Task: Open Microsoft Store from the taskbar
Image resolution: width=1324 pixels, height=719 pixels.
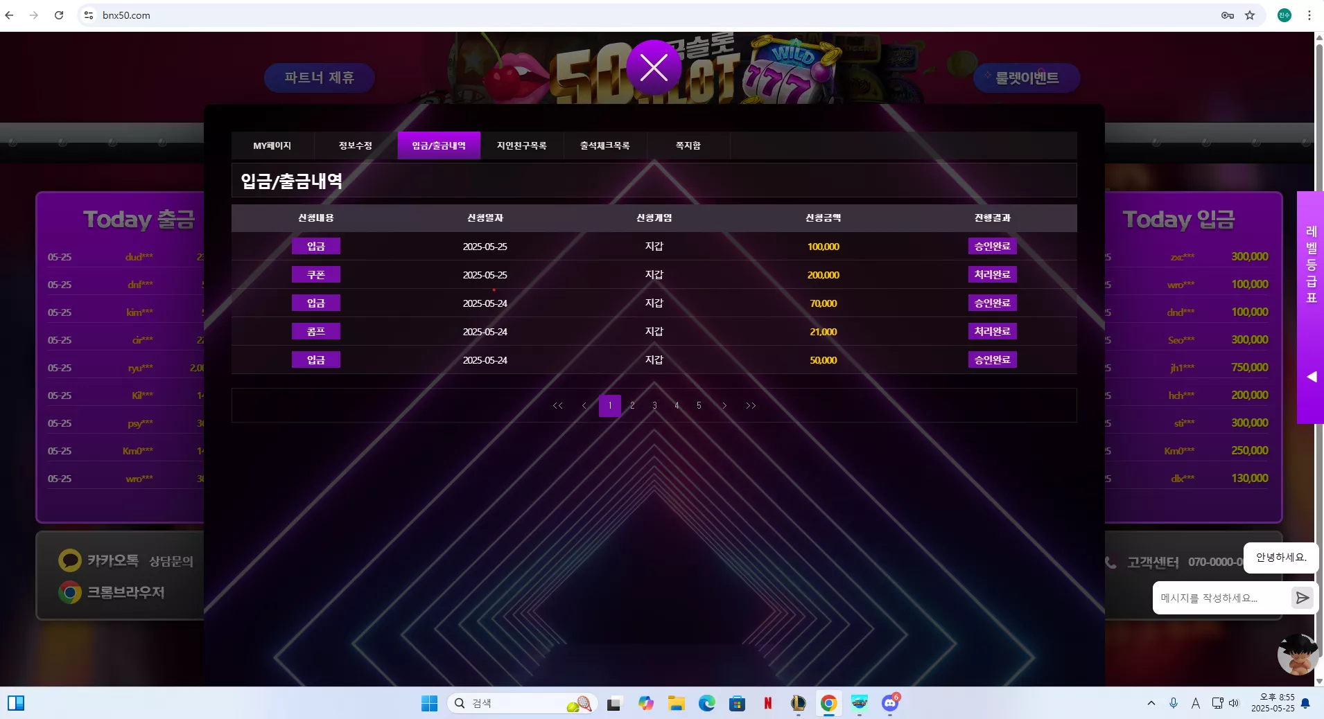Action: [737, 704]
